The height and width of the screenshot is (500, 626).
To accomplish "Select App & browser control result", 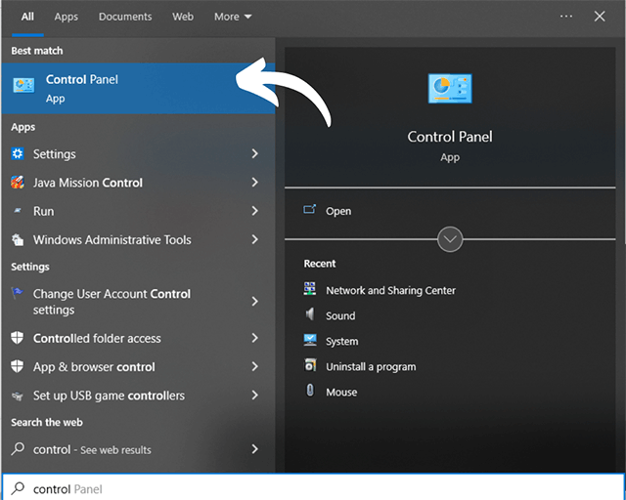I will (138, 367).
